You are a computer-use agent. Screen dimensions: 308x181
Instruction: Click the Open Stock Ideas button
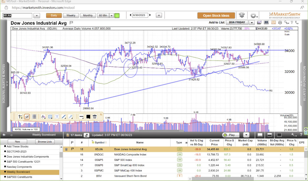click(216, 16)
